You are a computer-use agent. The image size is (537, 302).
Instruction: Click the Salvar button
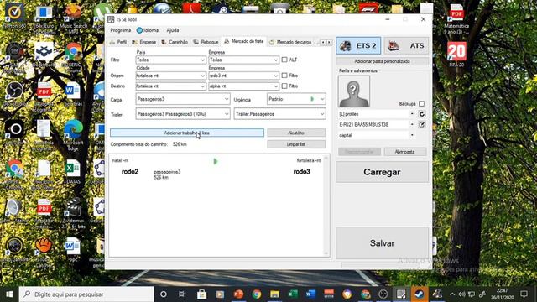[382, 243]
